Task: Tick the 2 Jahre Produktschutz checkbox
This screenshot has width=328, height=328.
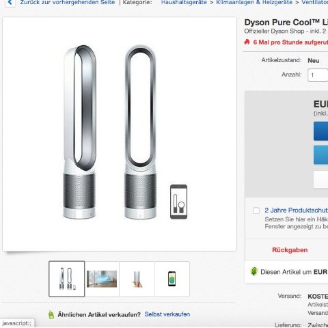Action: [x=256, y=210]
